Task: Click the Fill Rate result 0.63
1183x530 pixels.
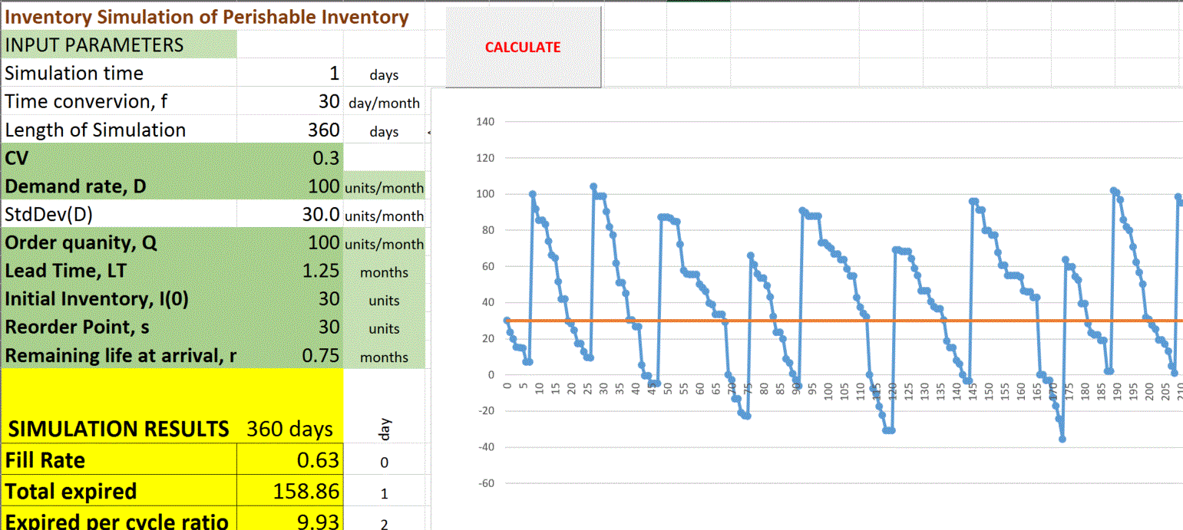Action: tap(290, 461)
